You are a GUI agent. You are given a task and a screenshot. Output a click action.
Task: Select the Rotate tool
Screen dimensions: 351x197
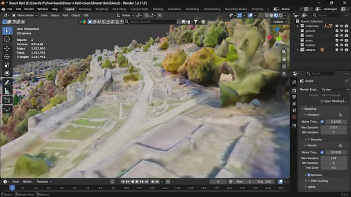click(7, 57)
